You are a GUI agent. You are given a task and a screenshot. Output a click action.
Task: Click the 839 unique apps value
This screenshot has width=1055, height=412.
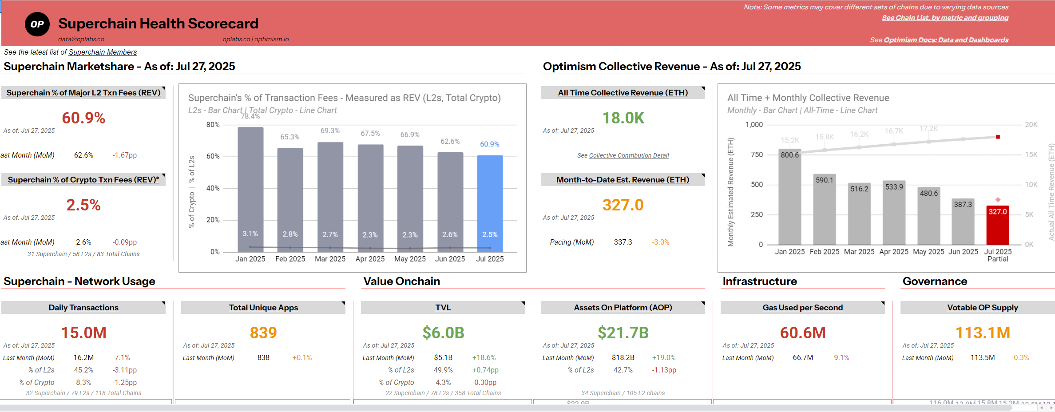click(263, 333)
